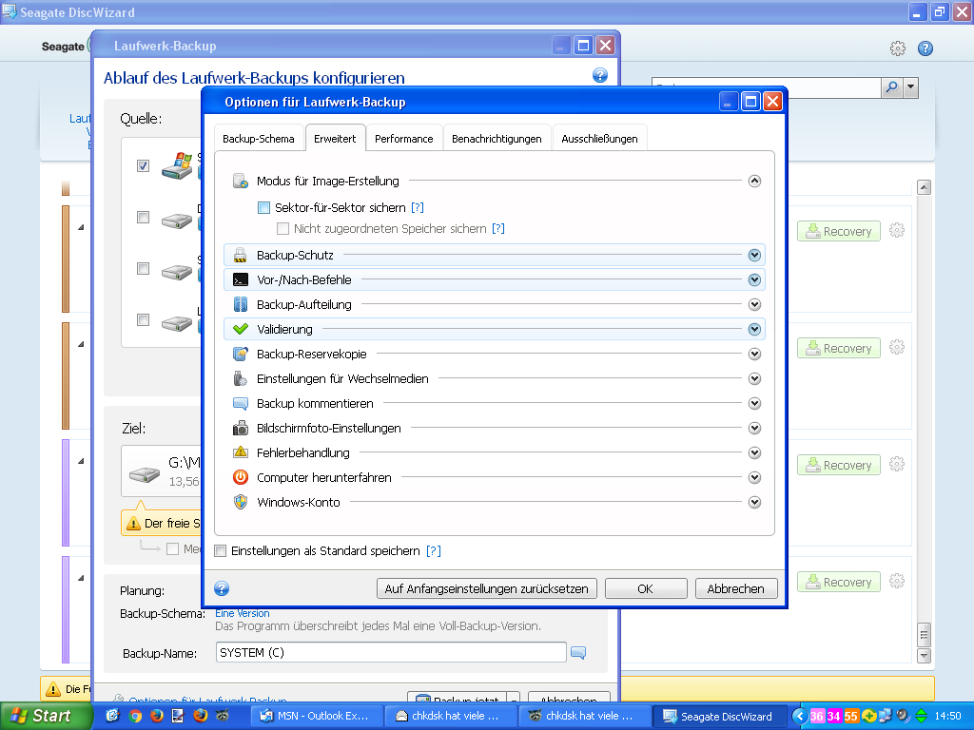This screenshot has width=974, height=730.
Task: Launch Chrome from quick launch bar
Action: tap(135, 716)
